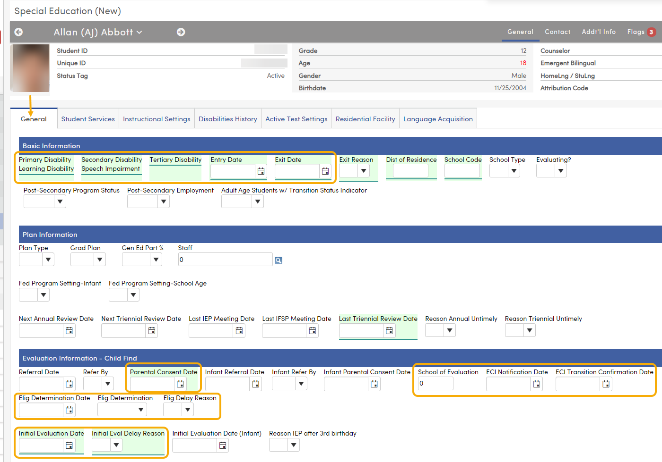
Task: Open the Parental Consent Date calendar
Action: (x=180, y=384)
